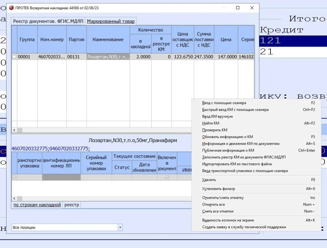Click the sum value 247.3500
This screenshot has height=248, width=327.
pyautogui.click(x=204, y=57)
